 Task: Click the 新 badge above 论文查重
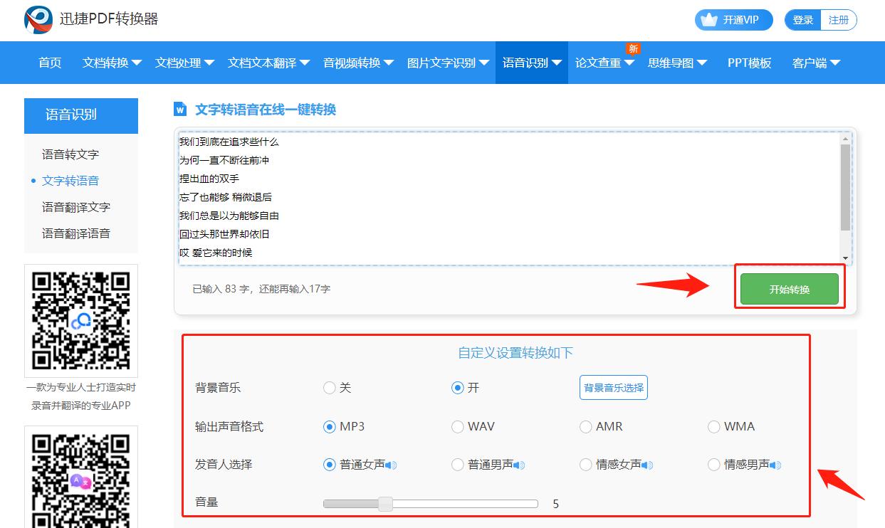[633, 48]
